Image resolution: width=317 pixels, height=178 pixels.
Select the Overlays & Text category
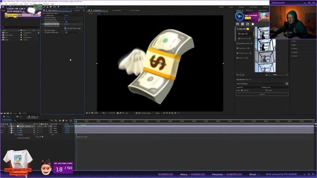coord(244,44)
